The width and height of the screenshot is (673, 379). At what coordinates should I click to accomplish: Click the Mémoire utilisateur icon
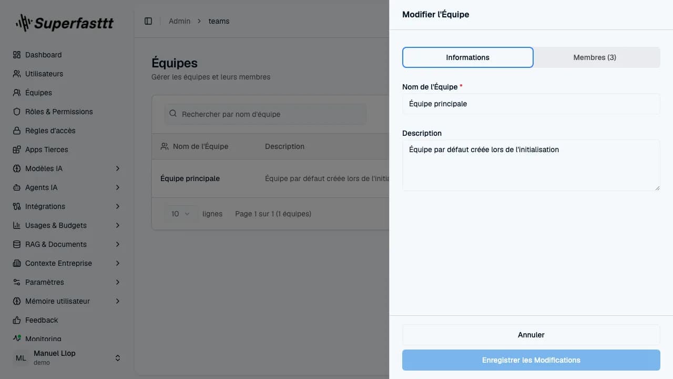pos(17,301)
